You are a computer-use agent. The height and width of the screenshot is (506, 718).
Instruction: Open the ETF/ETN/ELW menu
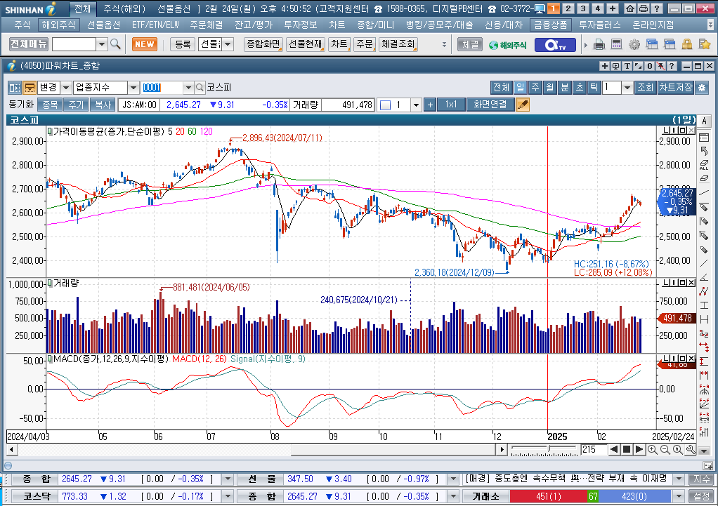tap(155, 25)
